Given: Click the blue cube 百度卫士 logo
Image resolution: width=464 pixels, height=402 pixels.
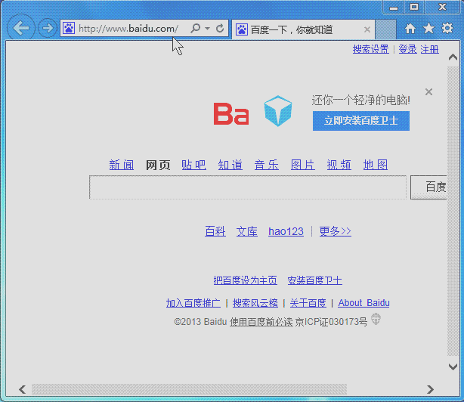Looking at the screenshot, I should (x=278, y=111).
